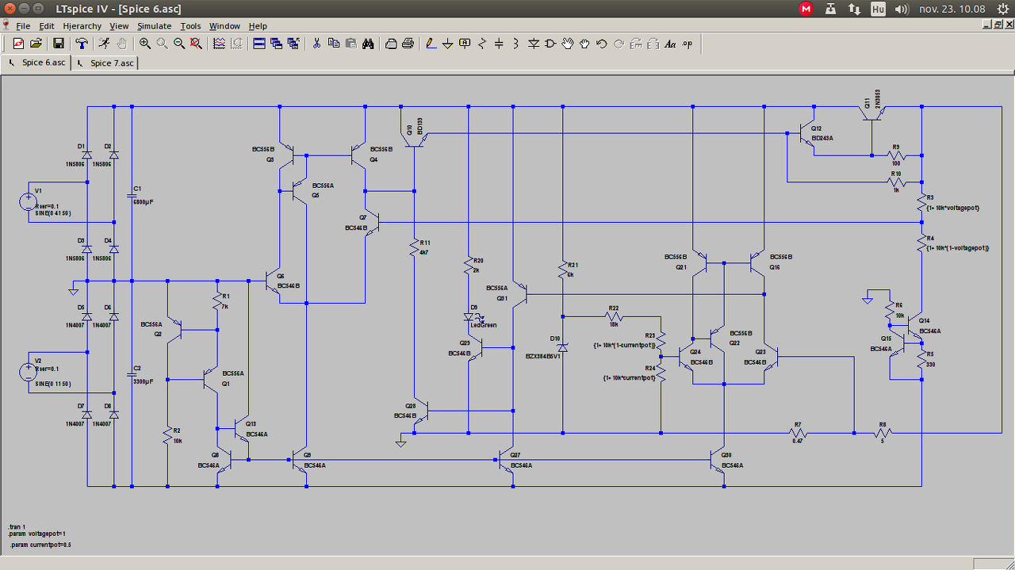Select the .param currentpot=0.5 directive
This screenshot has height=570, width=1015.
click(40, 545)
